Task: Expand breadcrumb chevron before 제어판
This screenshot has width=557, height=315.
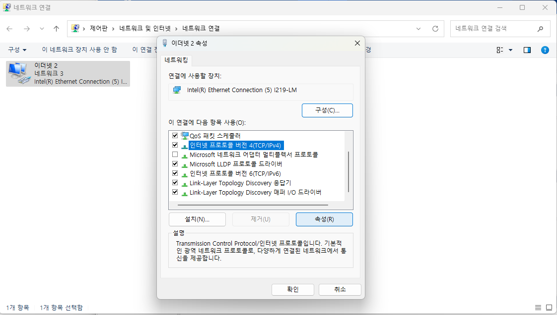Action: [x=84, y=29]
